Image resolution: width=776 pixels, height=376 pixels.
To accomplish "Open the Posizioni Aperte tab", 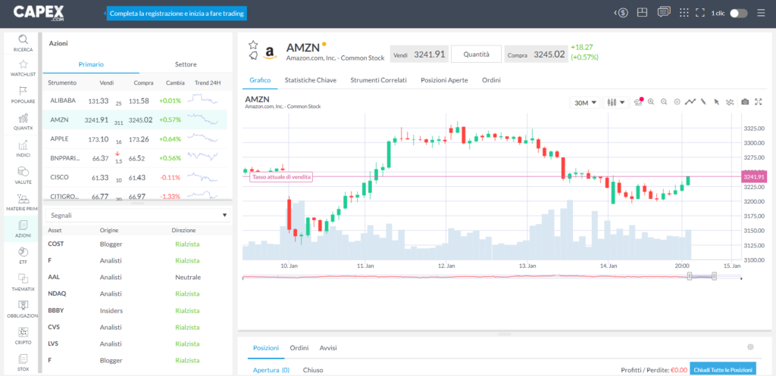I will point(444,80).
